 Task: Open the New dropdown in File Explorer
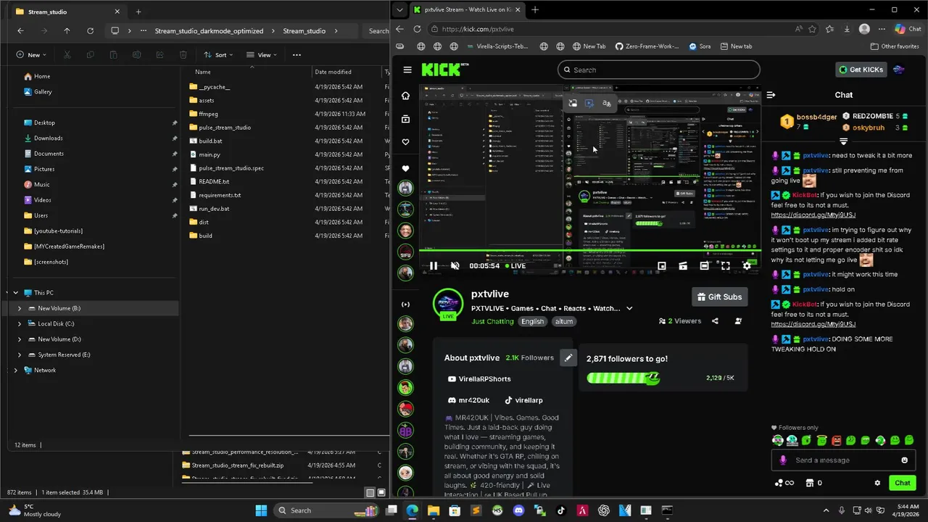click(31, 55)
